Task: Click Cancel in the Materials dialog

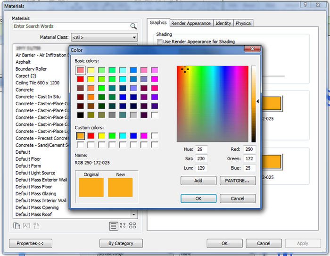Action: click(264, 243)
